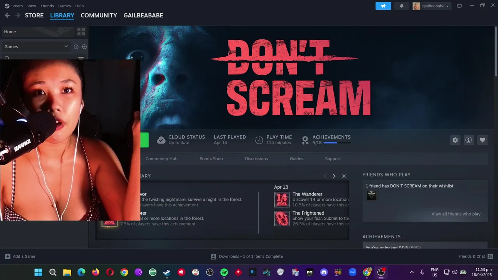498x280 pixels.
Task: Open the Help menu
Action: [x=79, y=6]
